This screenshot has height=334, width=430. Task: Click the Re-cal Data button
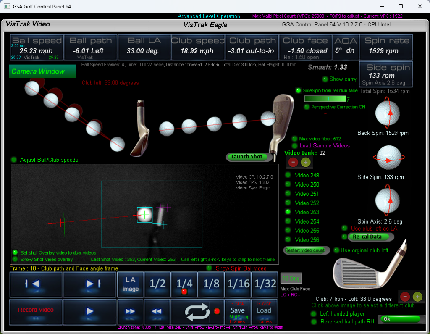coord(367,237)
